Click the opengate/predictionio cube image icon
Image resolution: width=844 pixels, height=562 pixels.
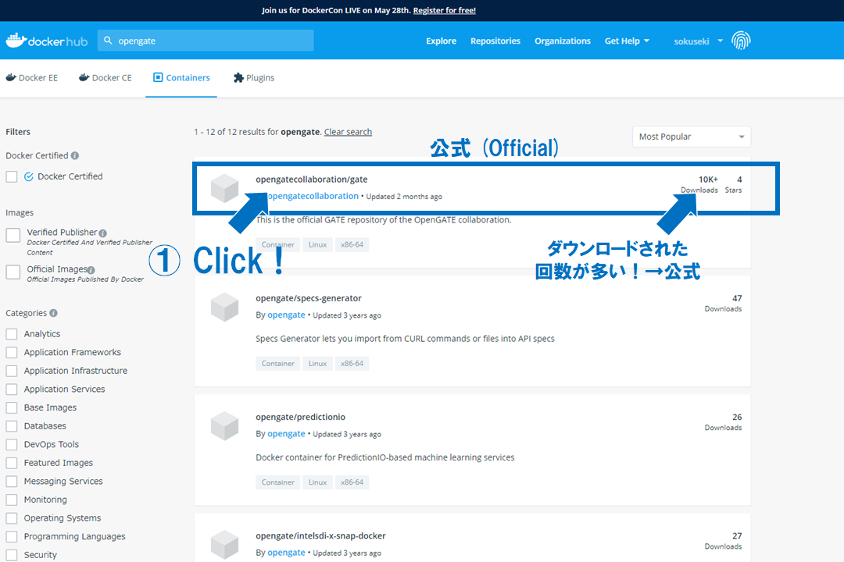point(224,426)
